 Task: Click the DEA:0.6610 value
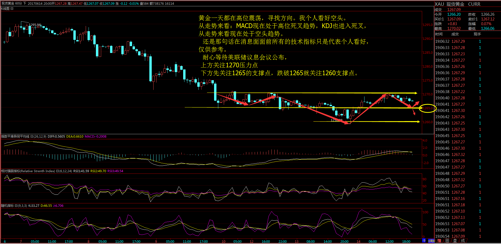click(75, 137)
